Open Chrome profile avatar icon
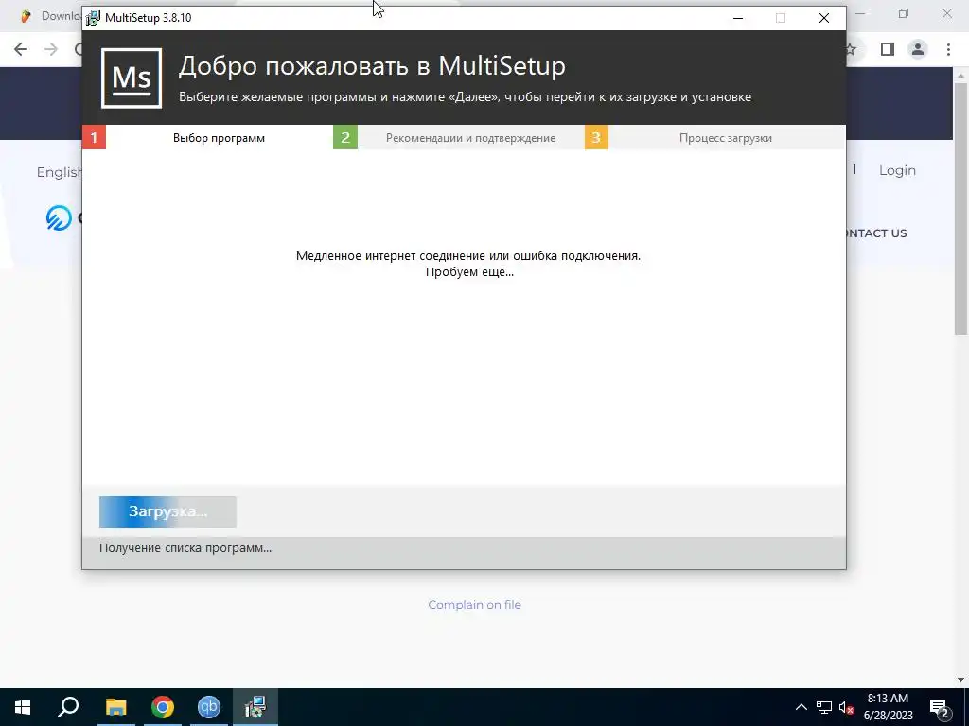 [918, 49]
